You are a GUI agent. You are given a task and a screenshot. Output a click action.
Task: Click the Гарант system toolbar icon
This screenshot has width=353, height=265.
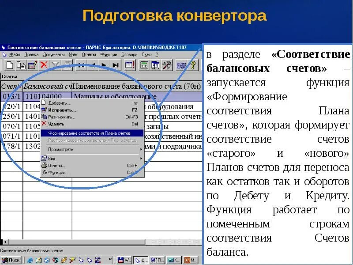point(181,65)
